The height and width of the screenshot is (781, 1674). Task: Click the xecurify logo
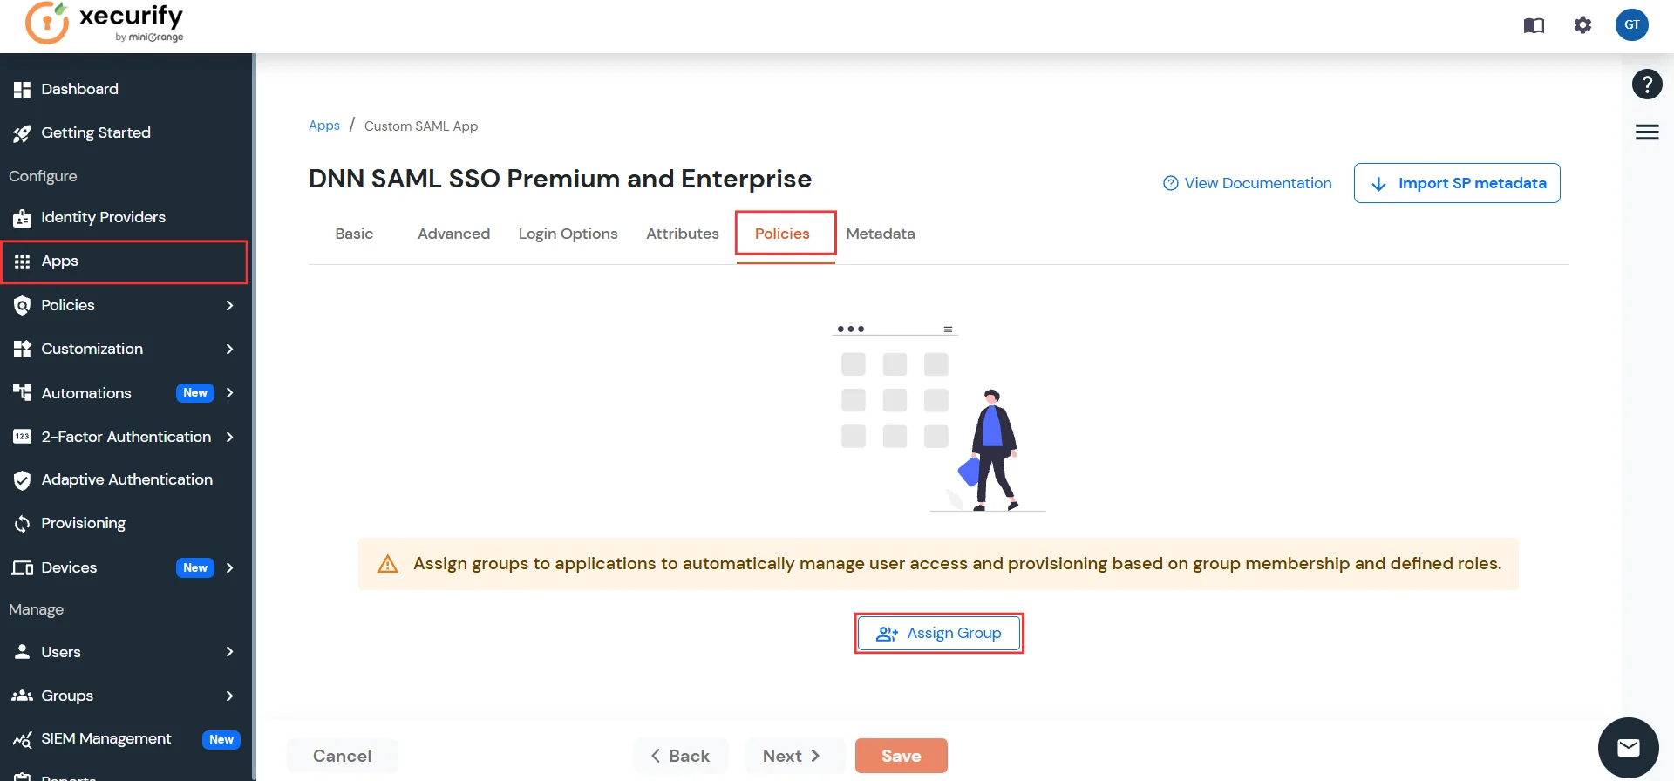(105, 23)
